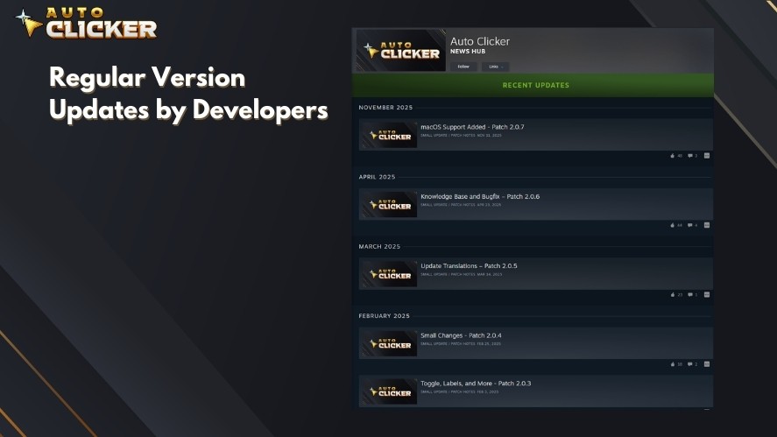
Task: Click the Patch 2.0.3 post thumbnail
Action: coord(389,391)
